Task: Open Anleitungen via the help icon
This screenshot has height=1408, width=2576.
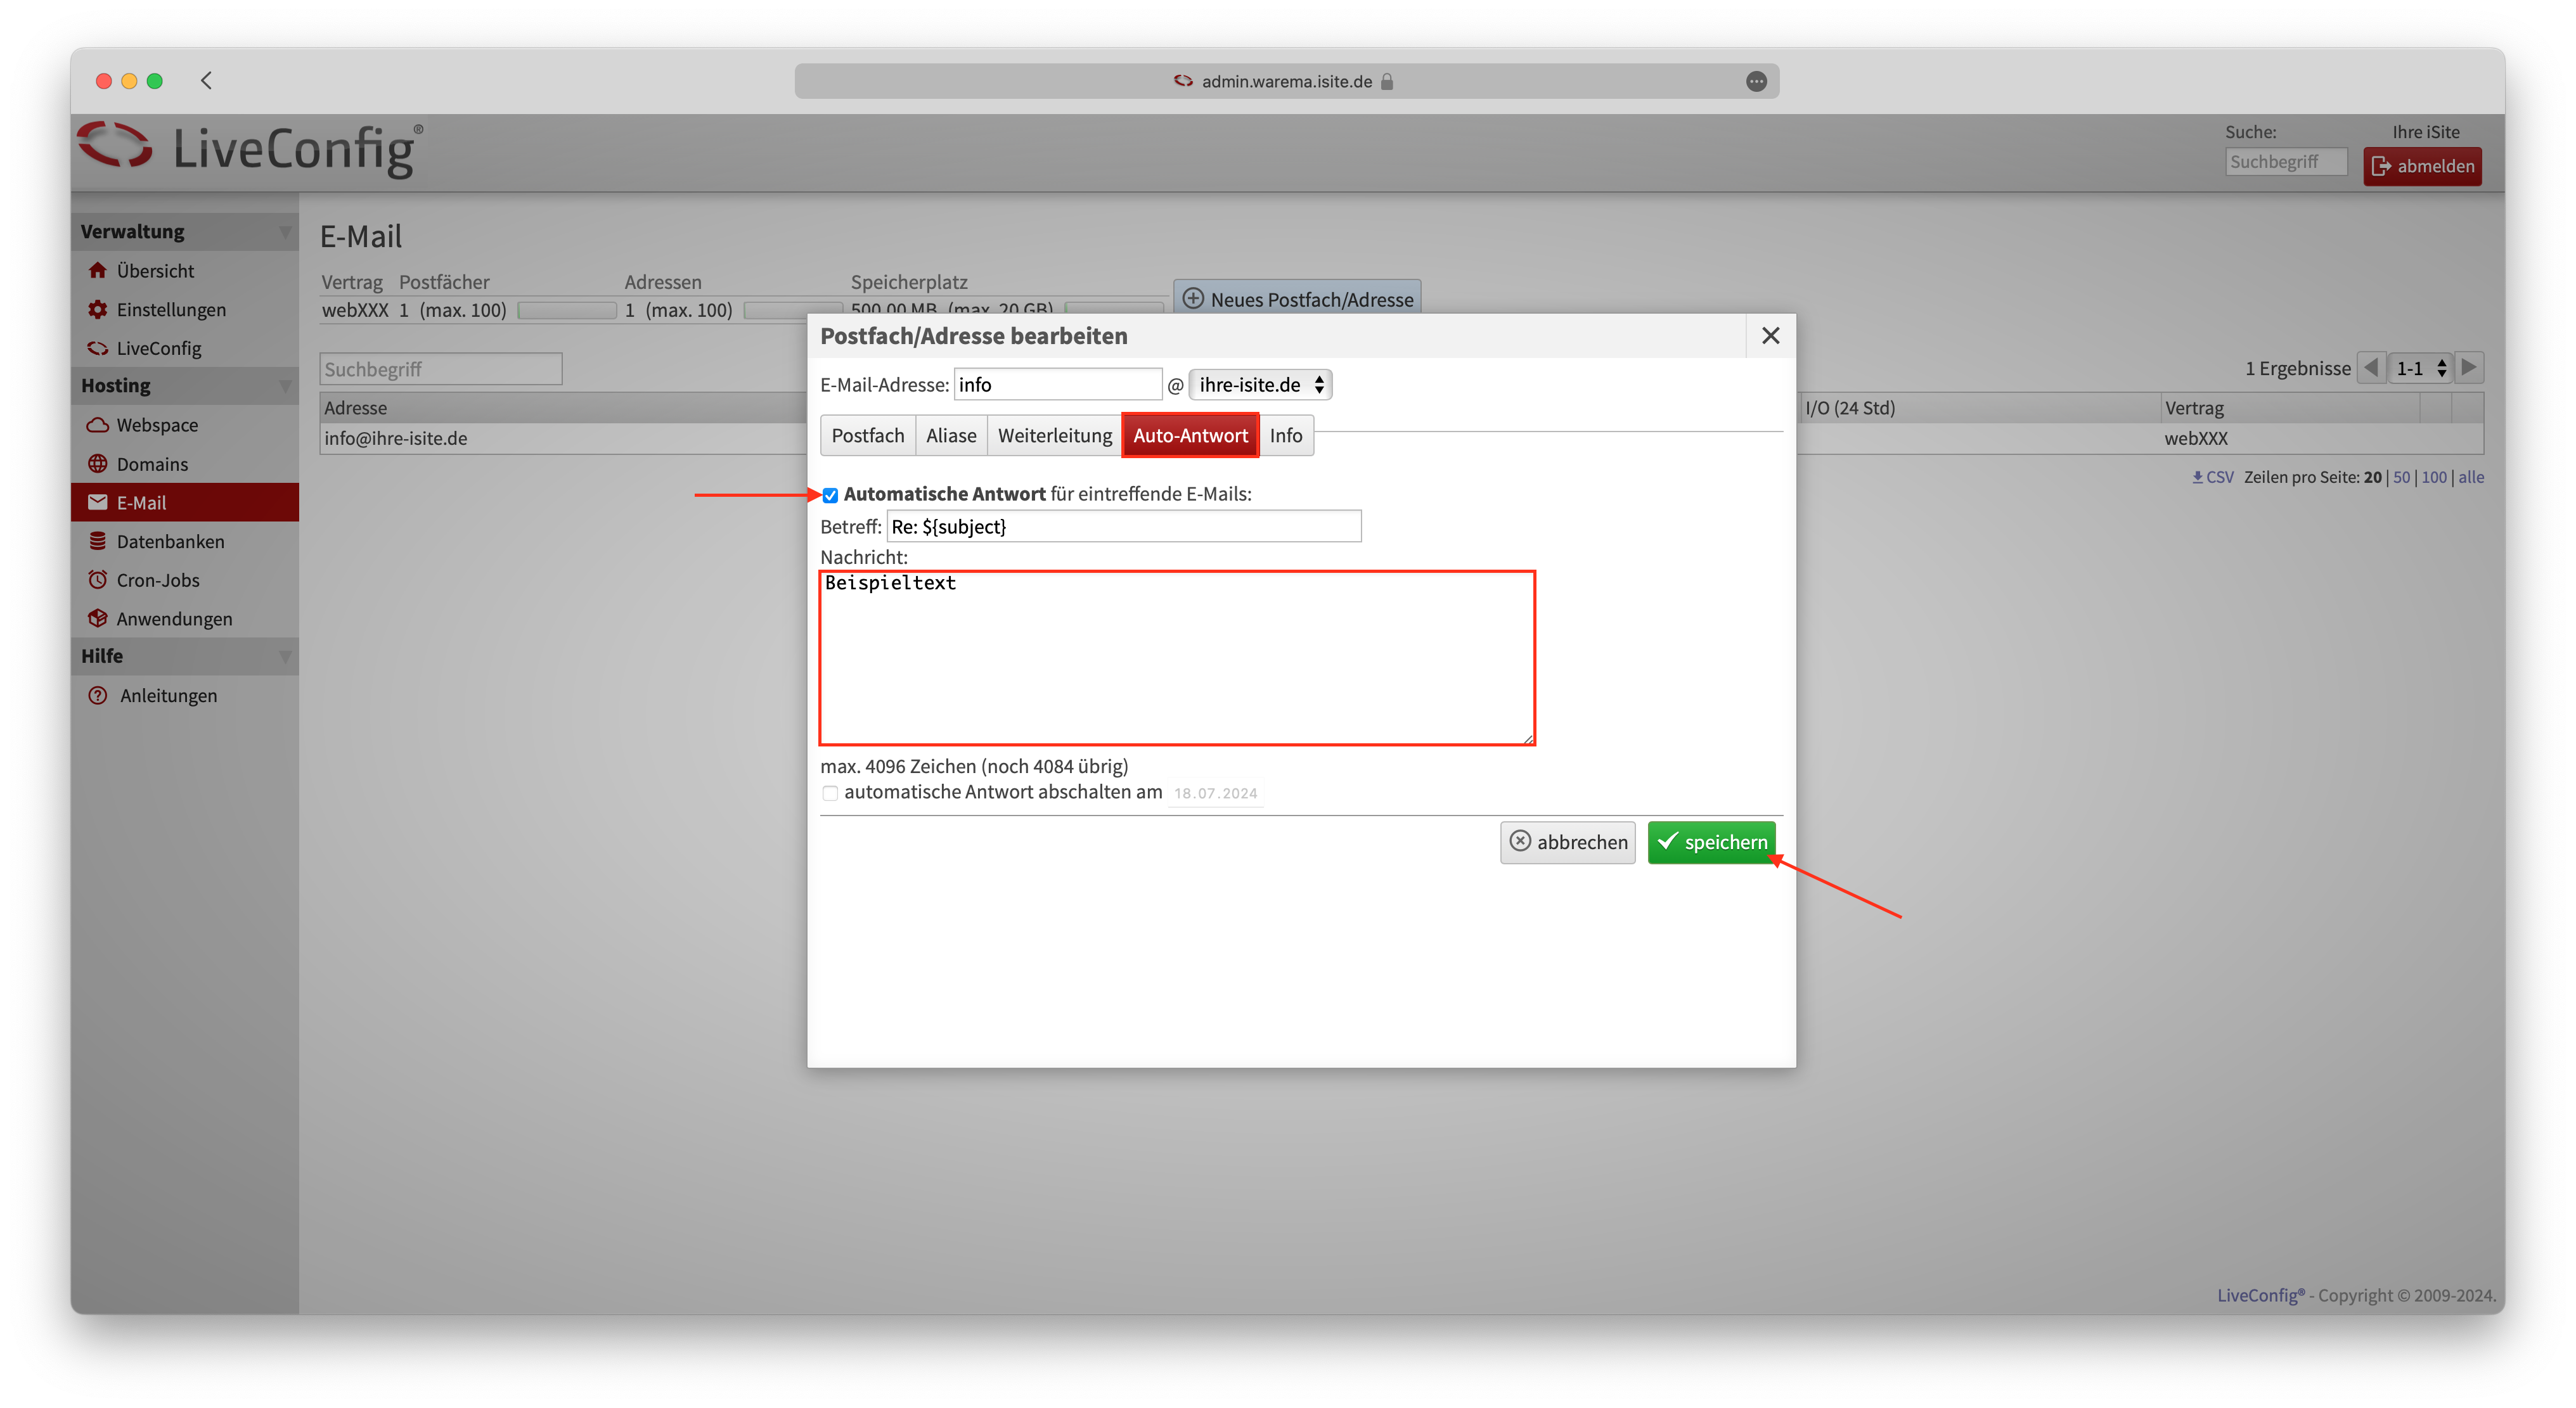Action: coord(97,695)
